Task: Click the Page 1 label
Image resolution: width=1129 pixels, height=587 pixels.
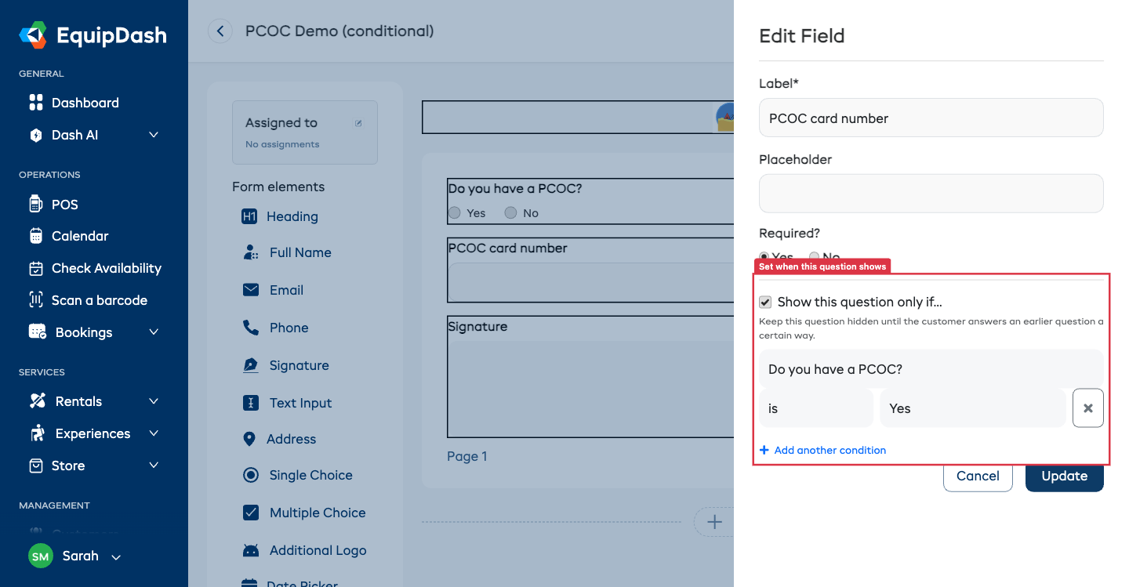Action: (x=466, y=456)
